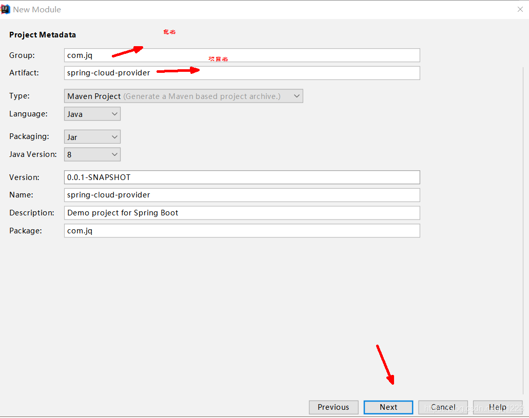Viewport: 529px width, 418px height.
Task: Open the Type dropdown showing Maven Project
Action: [x=184, y=96]
